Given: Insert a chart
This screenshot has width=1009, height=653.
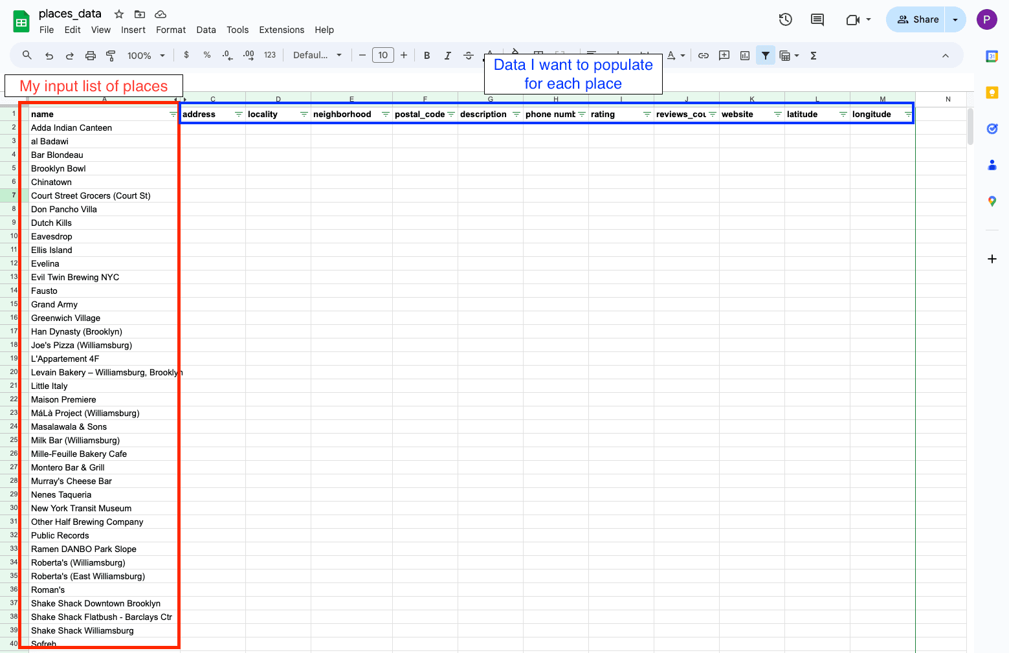Looking at the screenshot, I should tap(745, 56).
